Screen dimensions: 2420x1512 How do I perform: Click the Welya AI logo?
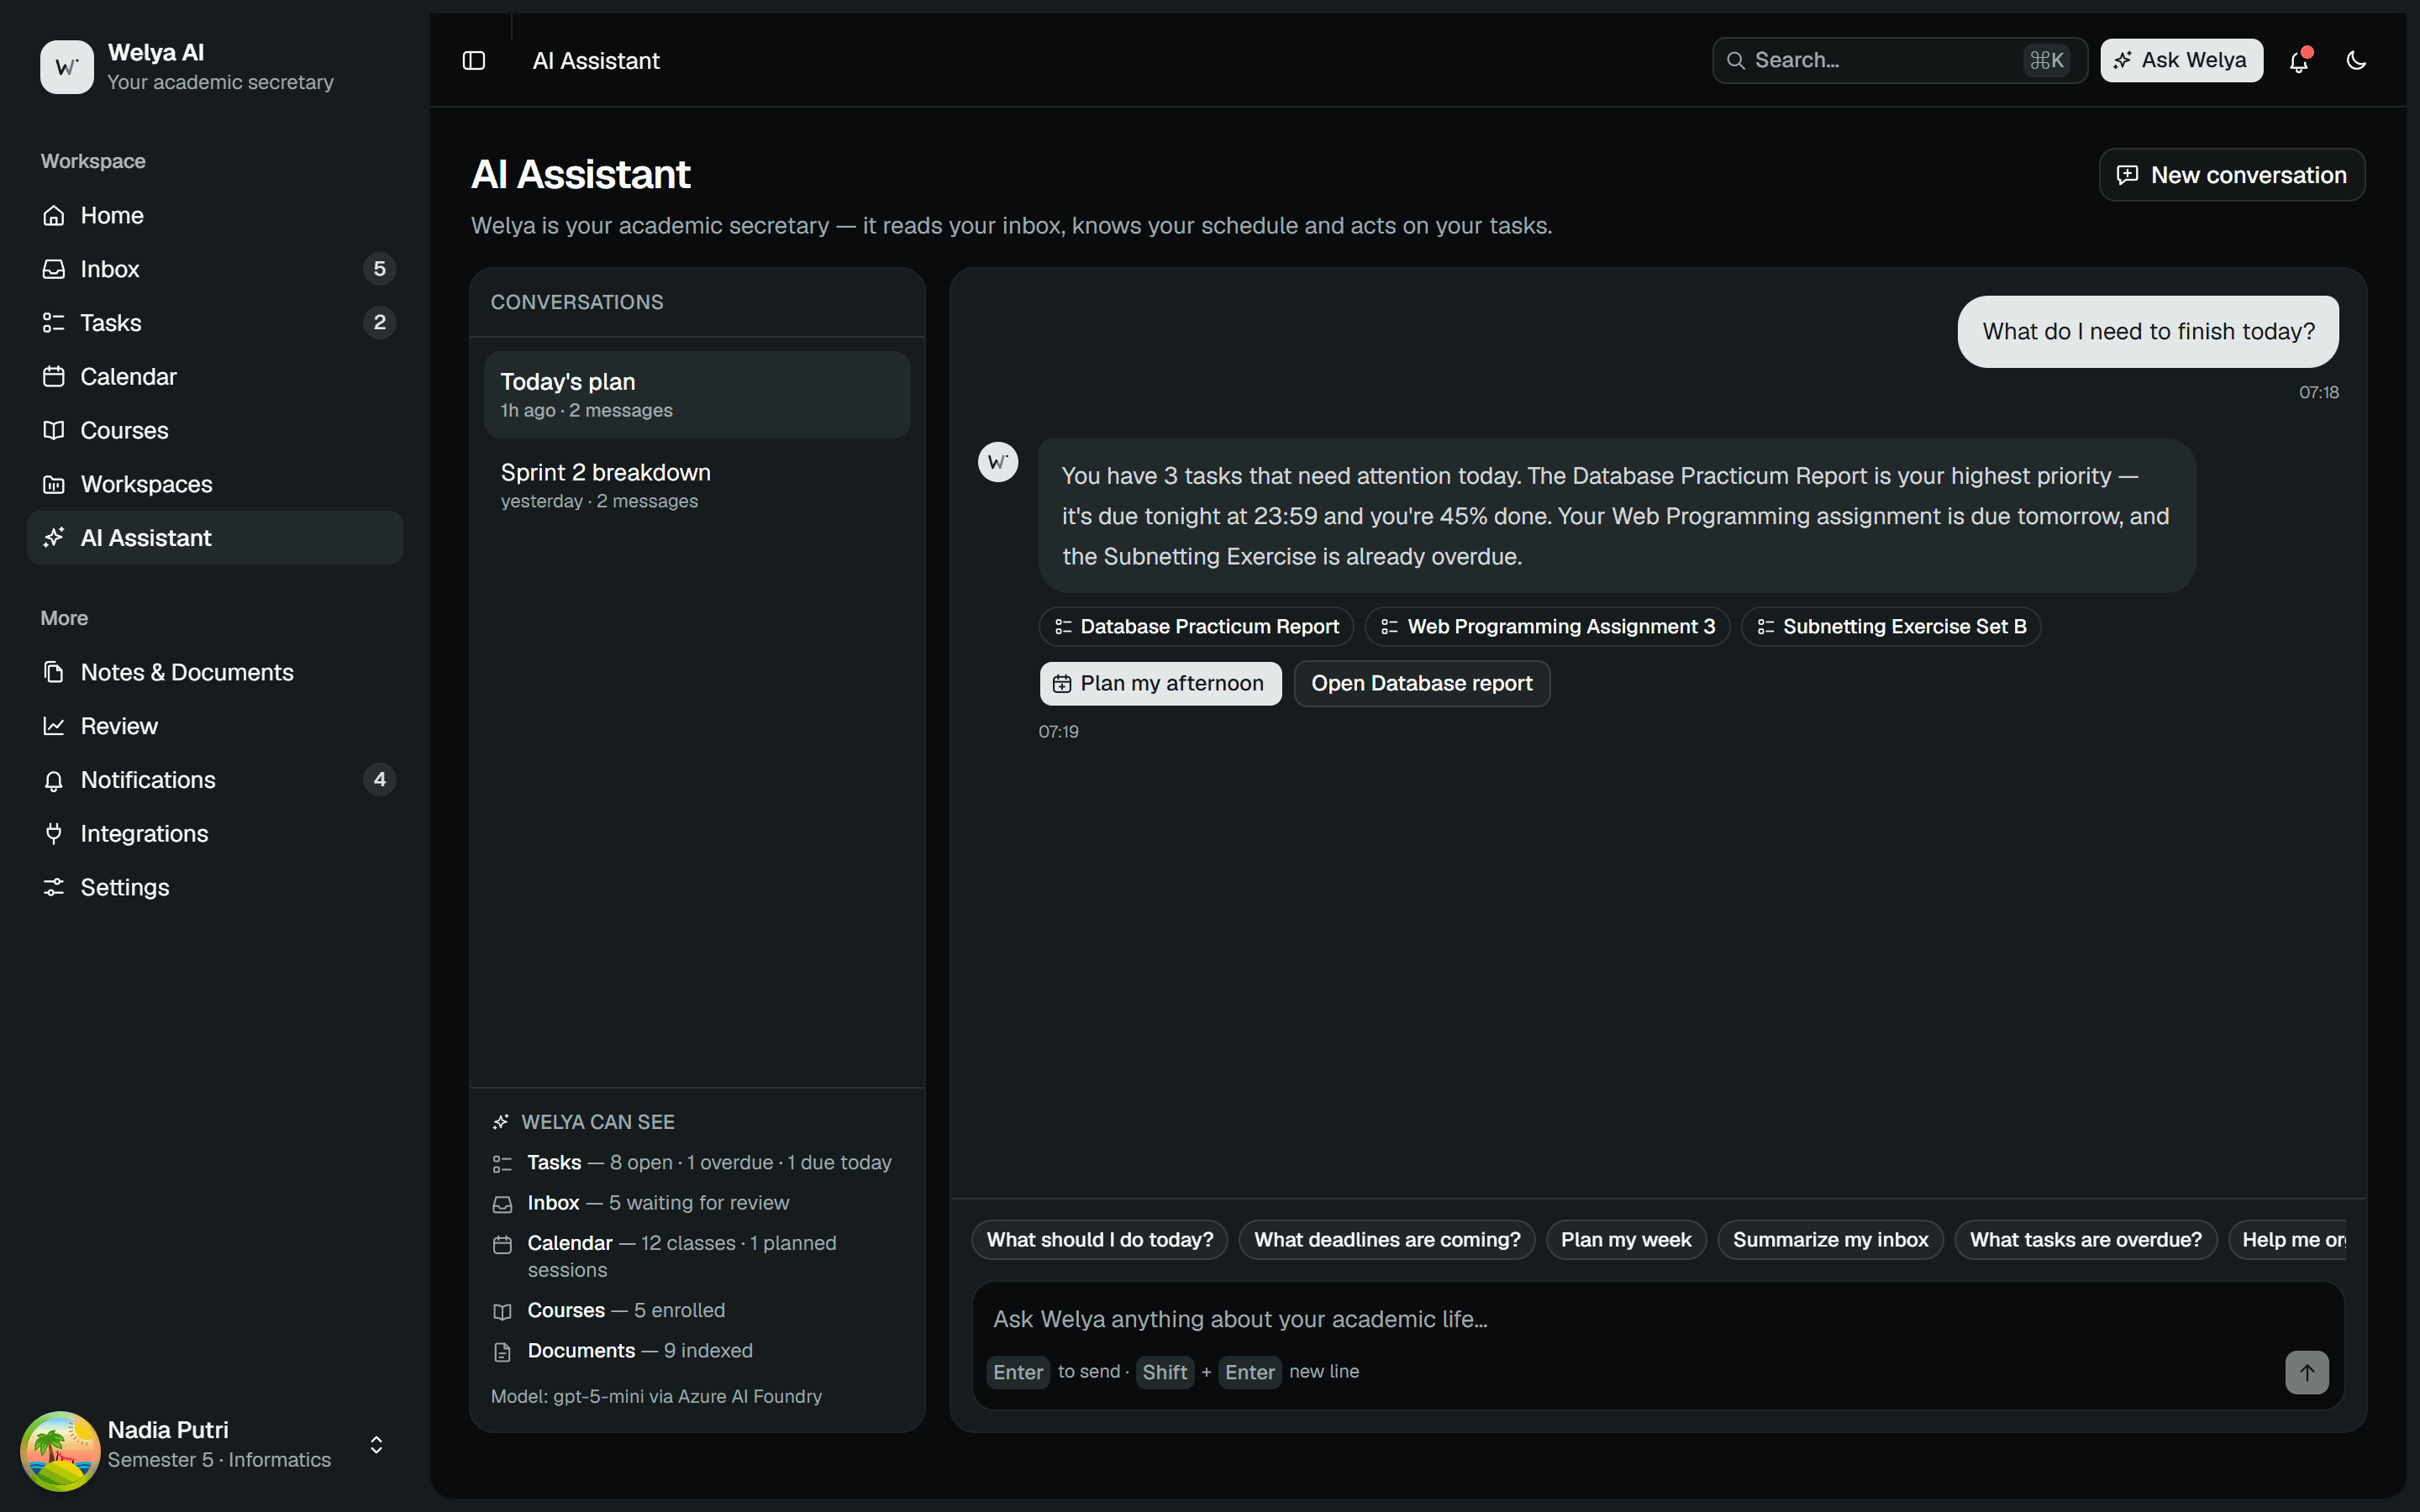coord(67,67)
